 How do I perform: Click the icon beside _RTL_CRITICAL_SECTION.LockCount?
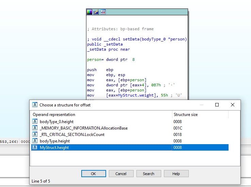[35, 134]
